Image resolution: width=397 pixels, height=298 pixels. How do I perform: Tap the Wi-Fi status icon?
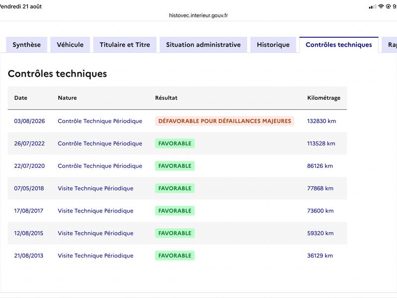coord(381,6)
